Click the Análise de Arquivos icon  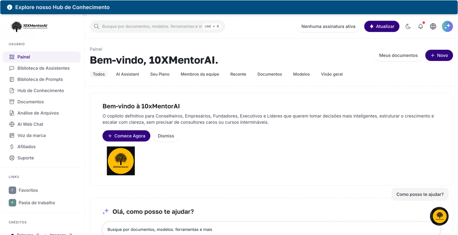tap(12, 113)
